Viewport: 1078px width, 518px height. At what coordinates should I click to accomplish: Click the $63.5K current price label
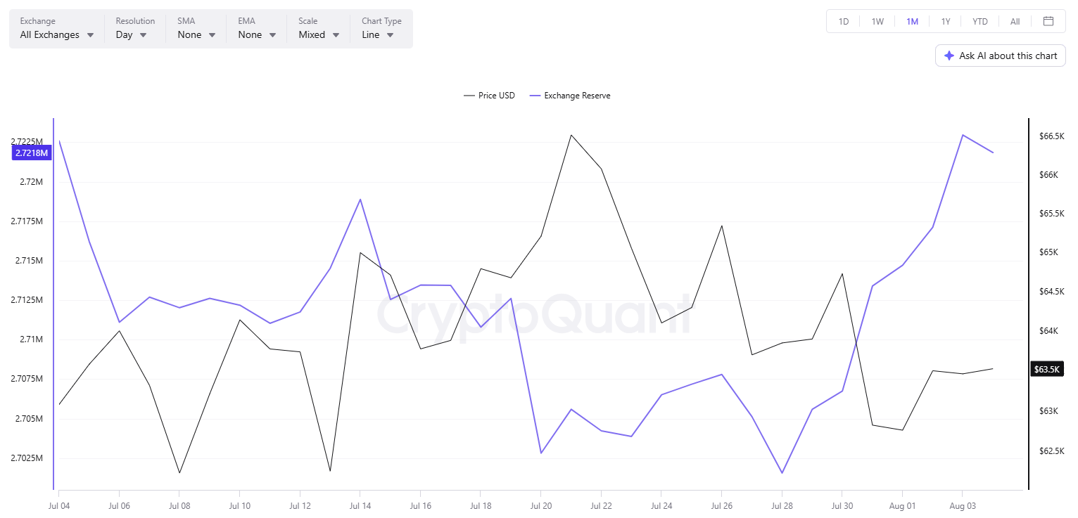click(1046, 369)
